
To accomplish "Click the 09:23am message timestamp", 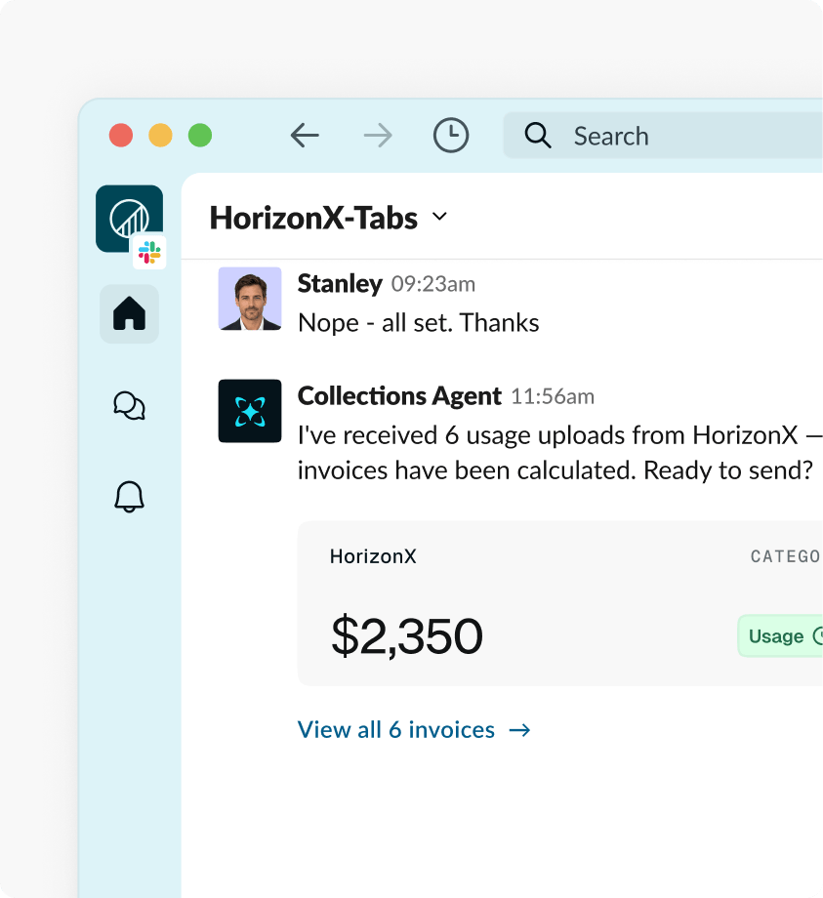I will coord(432,284).
